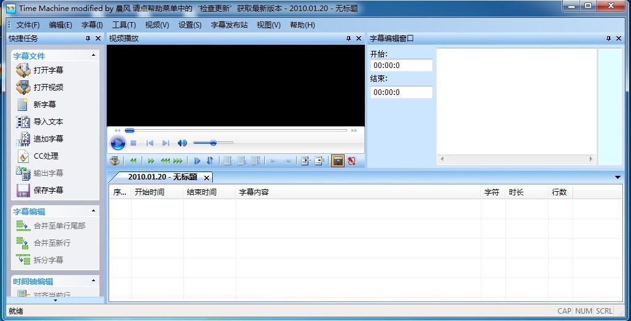The height and width of the screenshot is (321, 631).
Task: Open the 字幕(I) menu
Action: 92,25
